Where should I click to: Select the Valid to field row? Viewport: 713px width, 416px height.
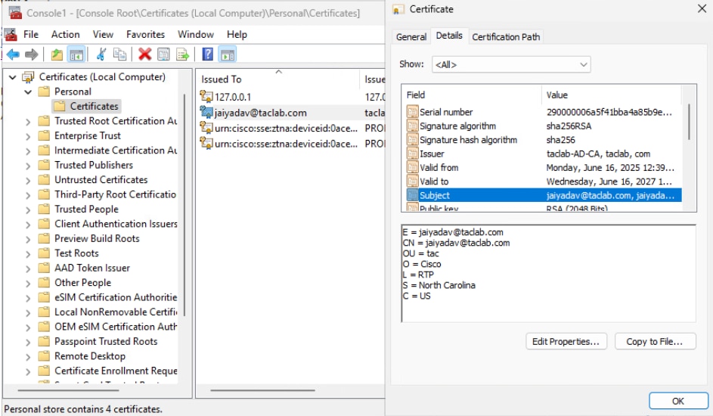544,182
